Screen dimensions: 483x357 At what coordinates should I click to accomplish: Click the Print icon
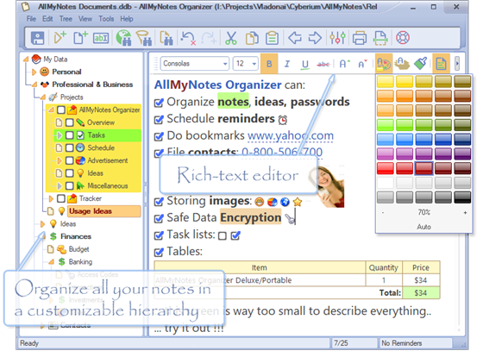[x=360, y=38]
